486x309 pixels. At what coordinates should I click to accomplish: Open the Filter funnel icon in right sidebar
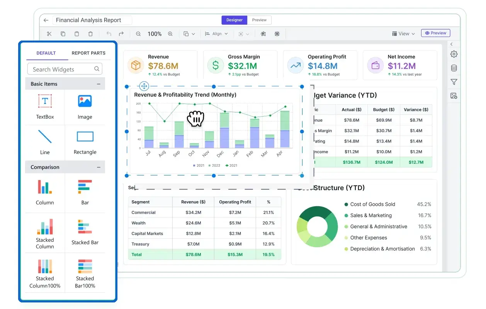click(x=454, y=82)
